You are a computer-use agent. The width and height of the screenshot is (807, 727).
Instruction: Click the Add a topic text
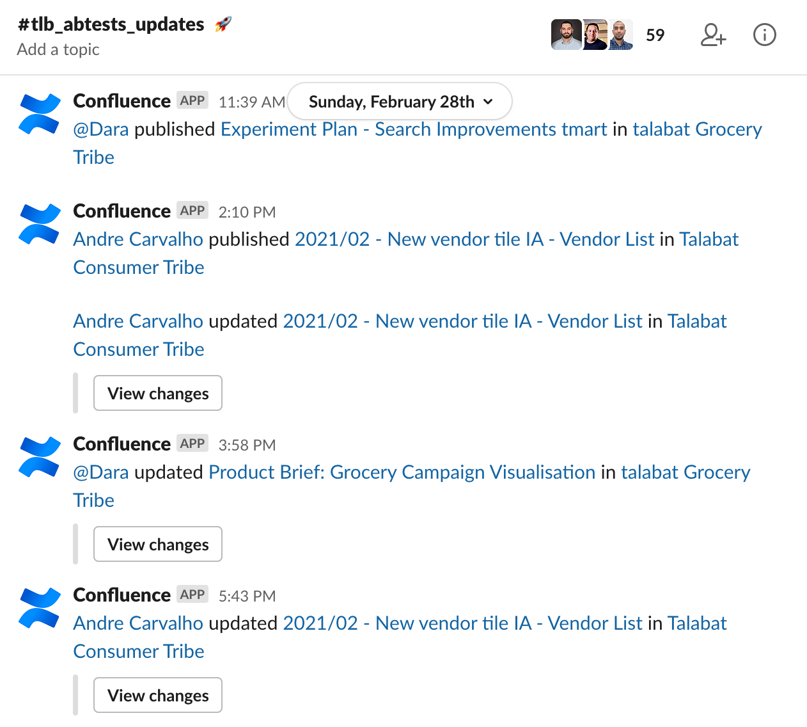coord(58,49)
